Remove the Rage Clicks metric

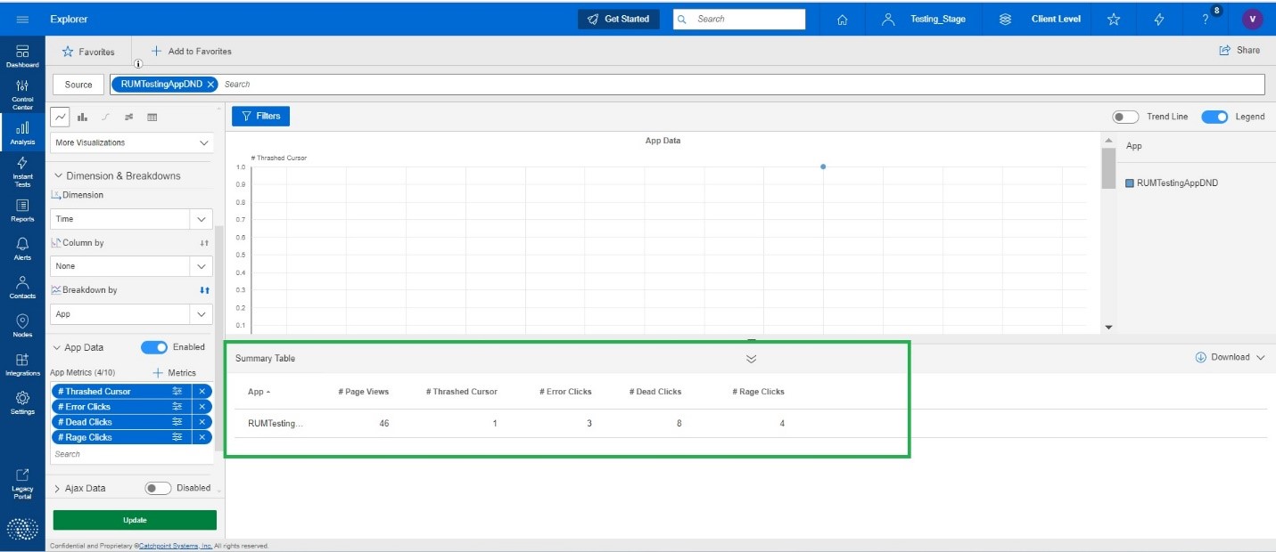click(202, 437)
